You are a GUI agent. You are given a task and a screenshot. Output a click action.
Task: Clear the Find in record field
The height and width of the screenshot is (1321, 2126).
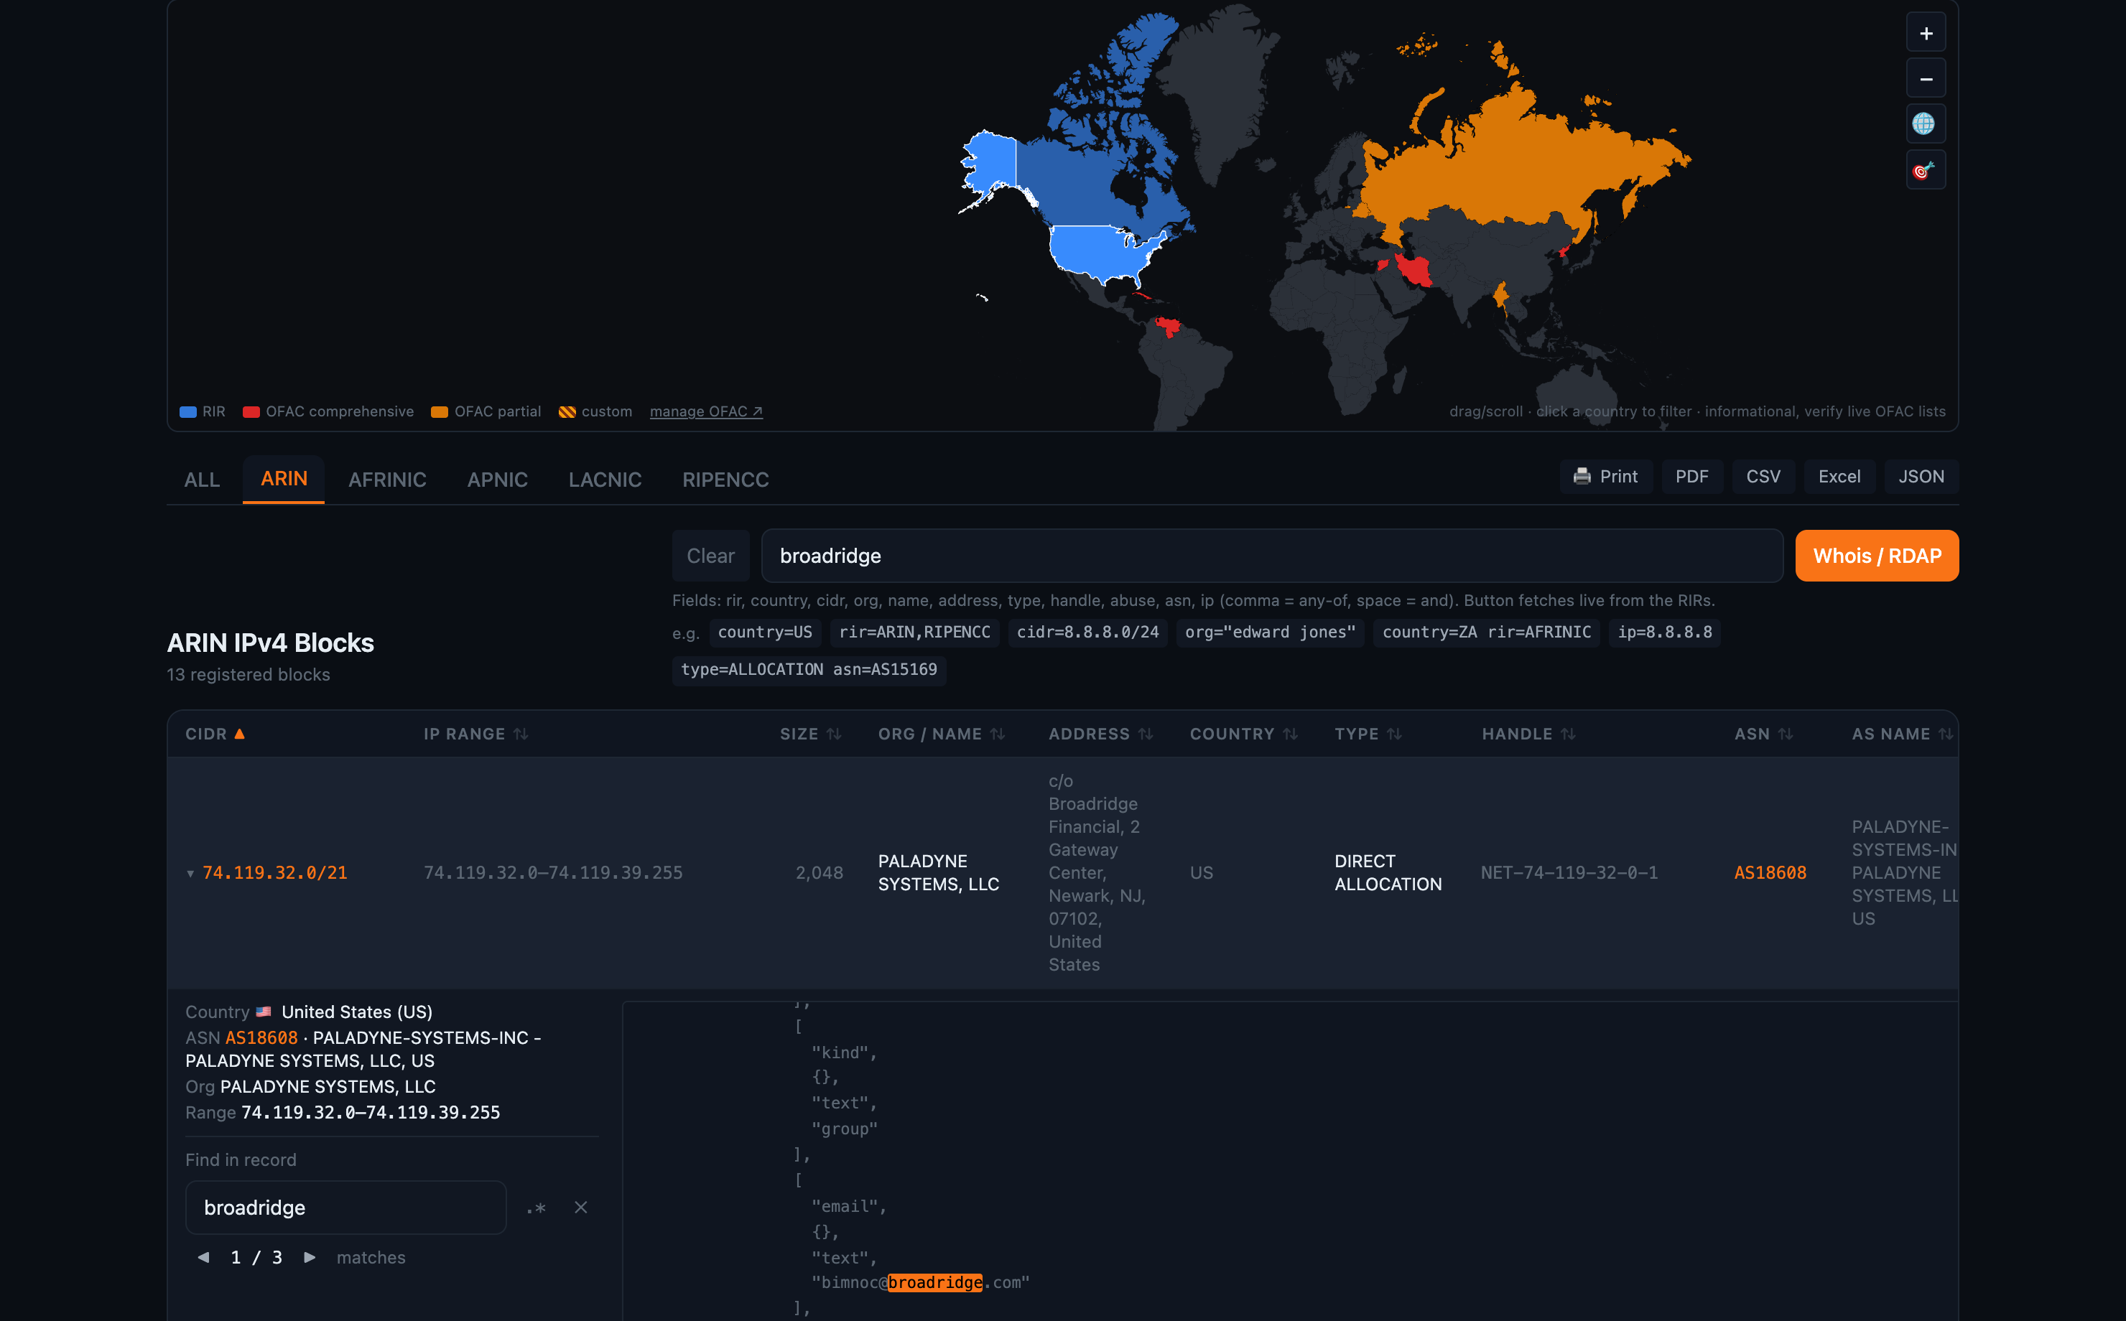click(580, 1208)
